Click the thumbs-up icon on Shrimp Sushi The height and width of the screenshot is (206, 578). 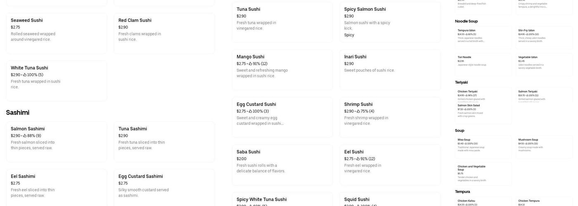[x=358, y=111]
